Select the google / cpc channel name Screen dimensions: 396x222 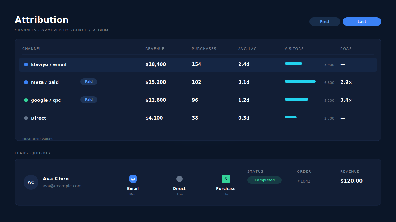[x=46, y=100]
